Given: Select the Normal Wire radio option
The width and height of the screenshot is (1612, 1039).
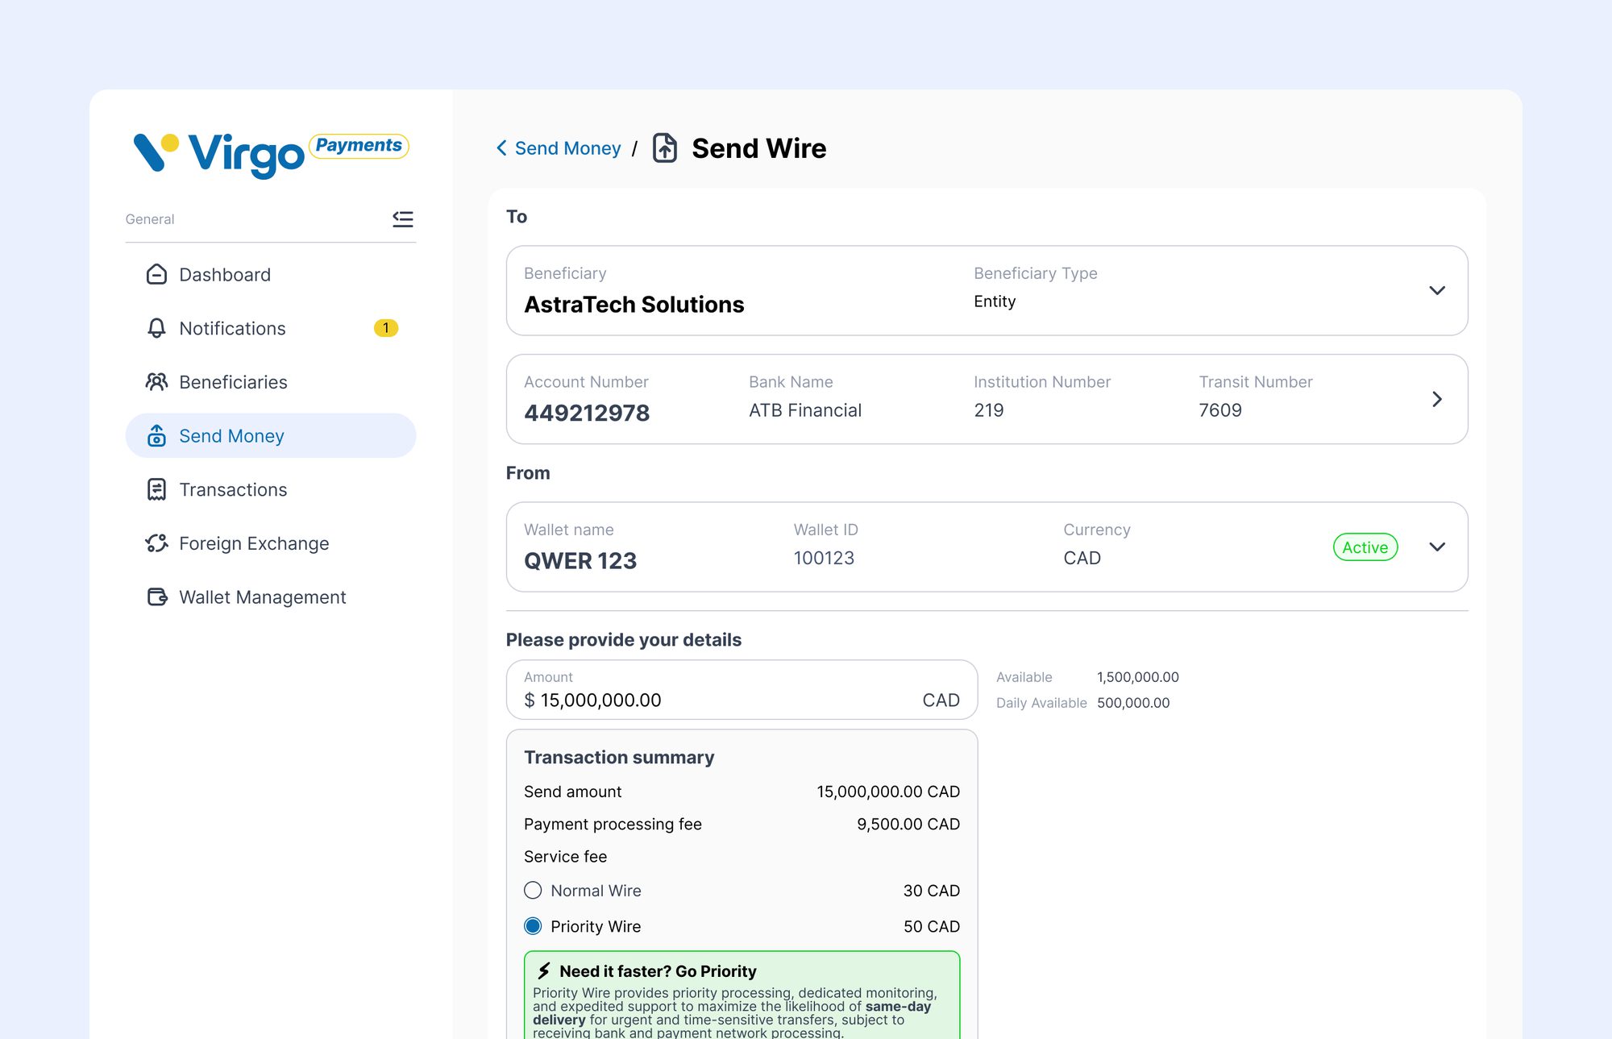Looking at the screenshot, I should (x=533, y=890).
